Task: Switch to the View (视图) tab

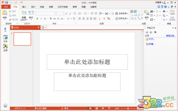Action: coord(84,7)
